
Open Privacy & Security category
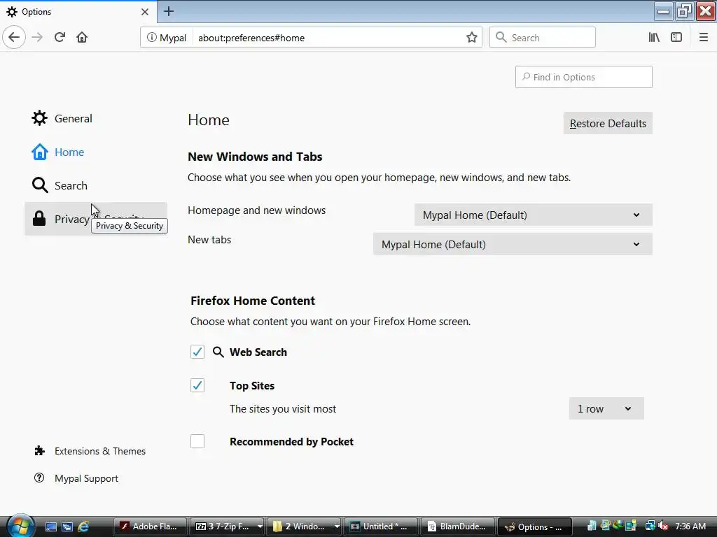(96, 219)
